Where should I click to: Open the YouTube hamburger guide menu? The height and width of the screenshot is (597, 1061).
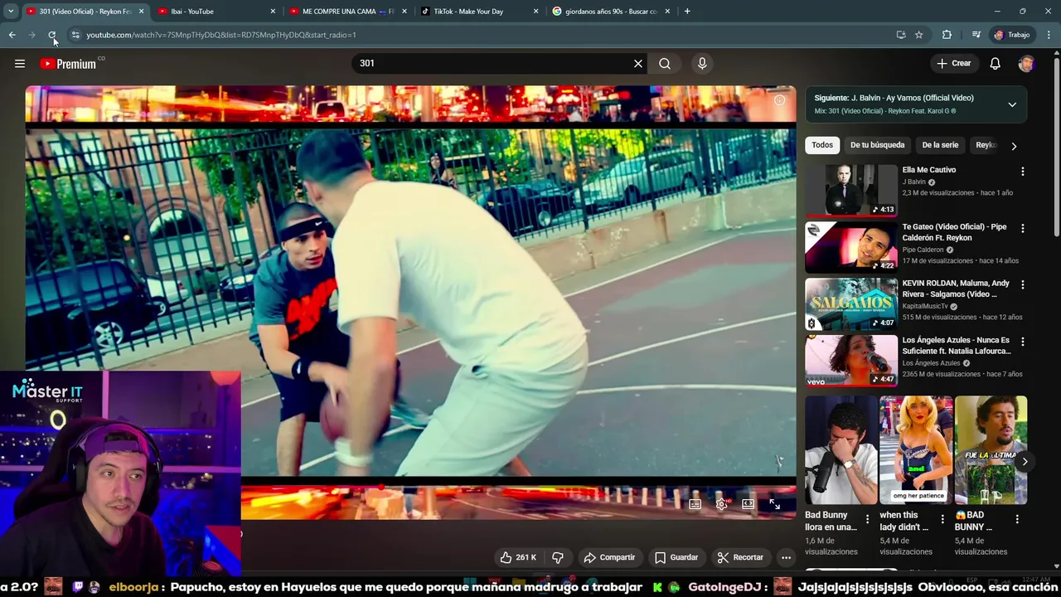20,64
